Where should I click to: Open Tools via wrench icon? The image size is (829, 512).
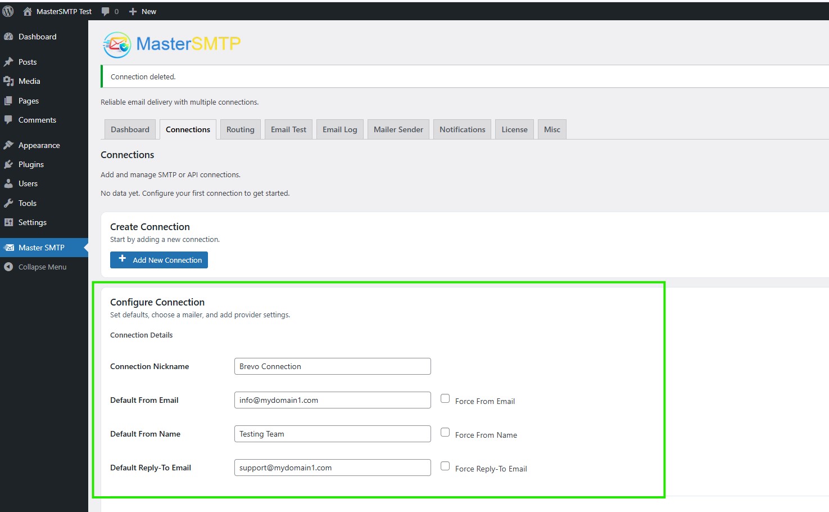pyautogui.click(x=8, y=203)
